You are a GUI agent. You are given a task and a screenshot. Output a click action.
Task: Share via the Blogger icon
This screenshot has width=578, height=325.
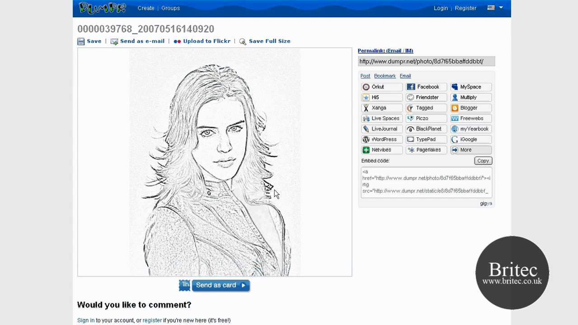[454, 107]
